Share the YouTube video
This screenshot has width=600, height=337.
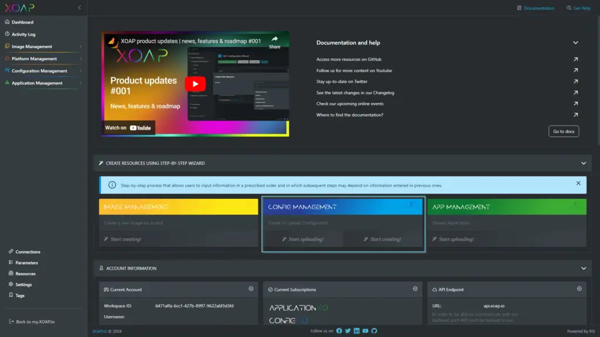point(274,42)
